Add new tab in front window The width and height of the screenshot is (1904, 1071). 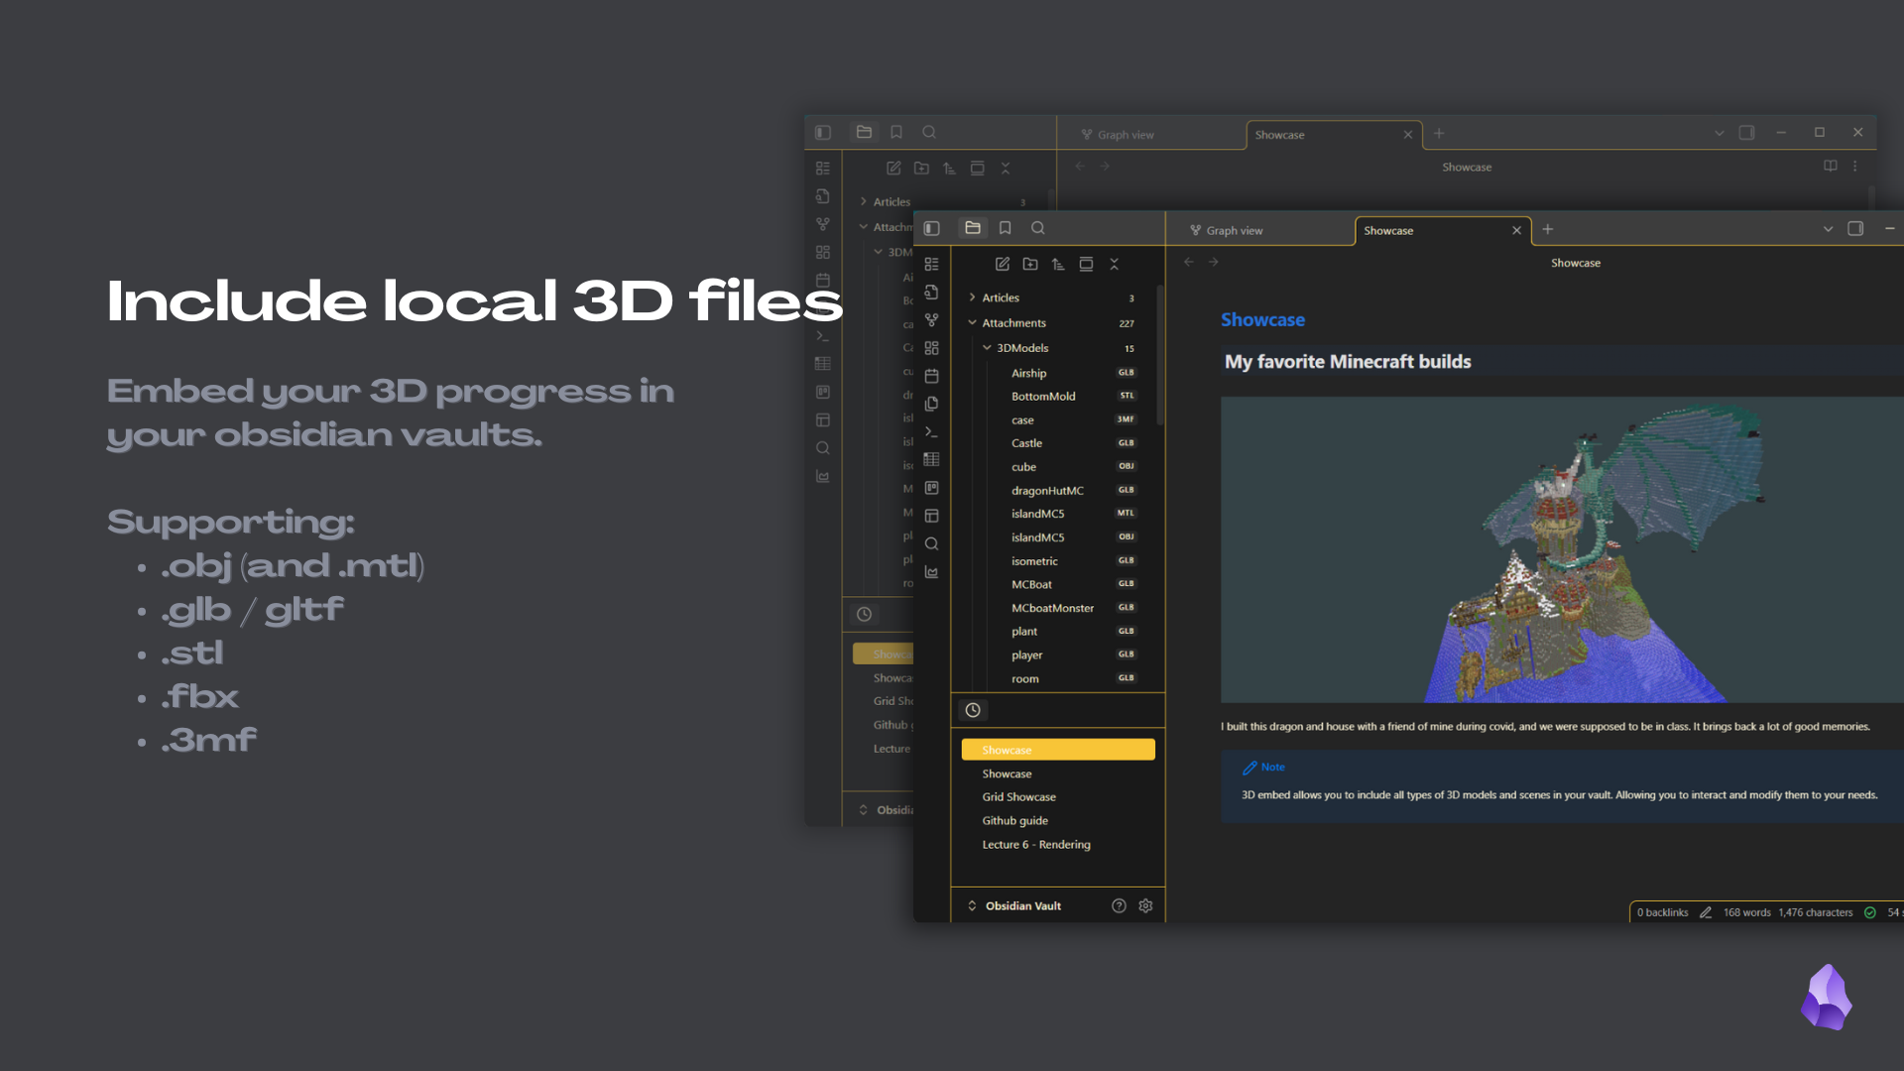tap(1547, 229)
